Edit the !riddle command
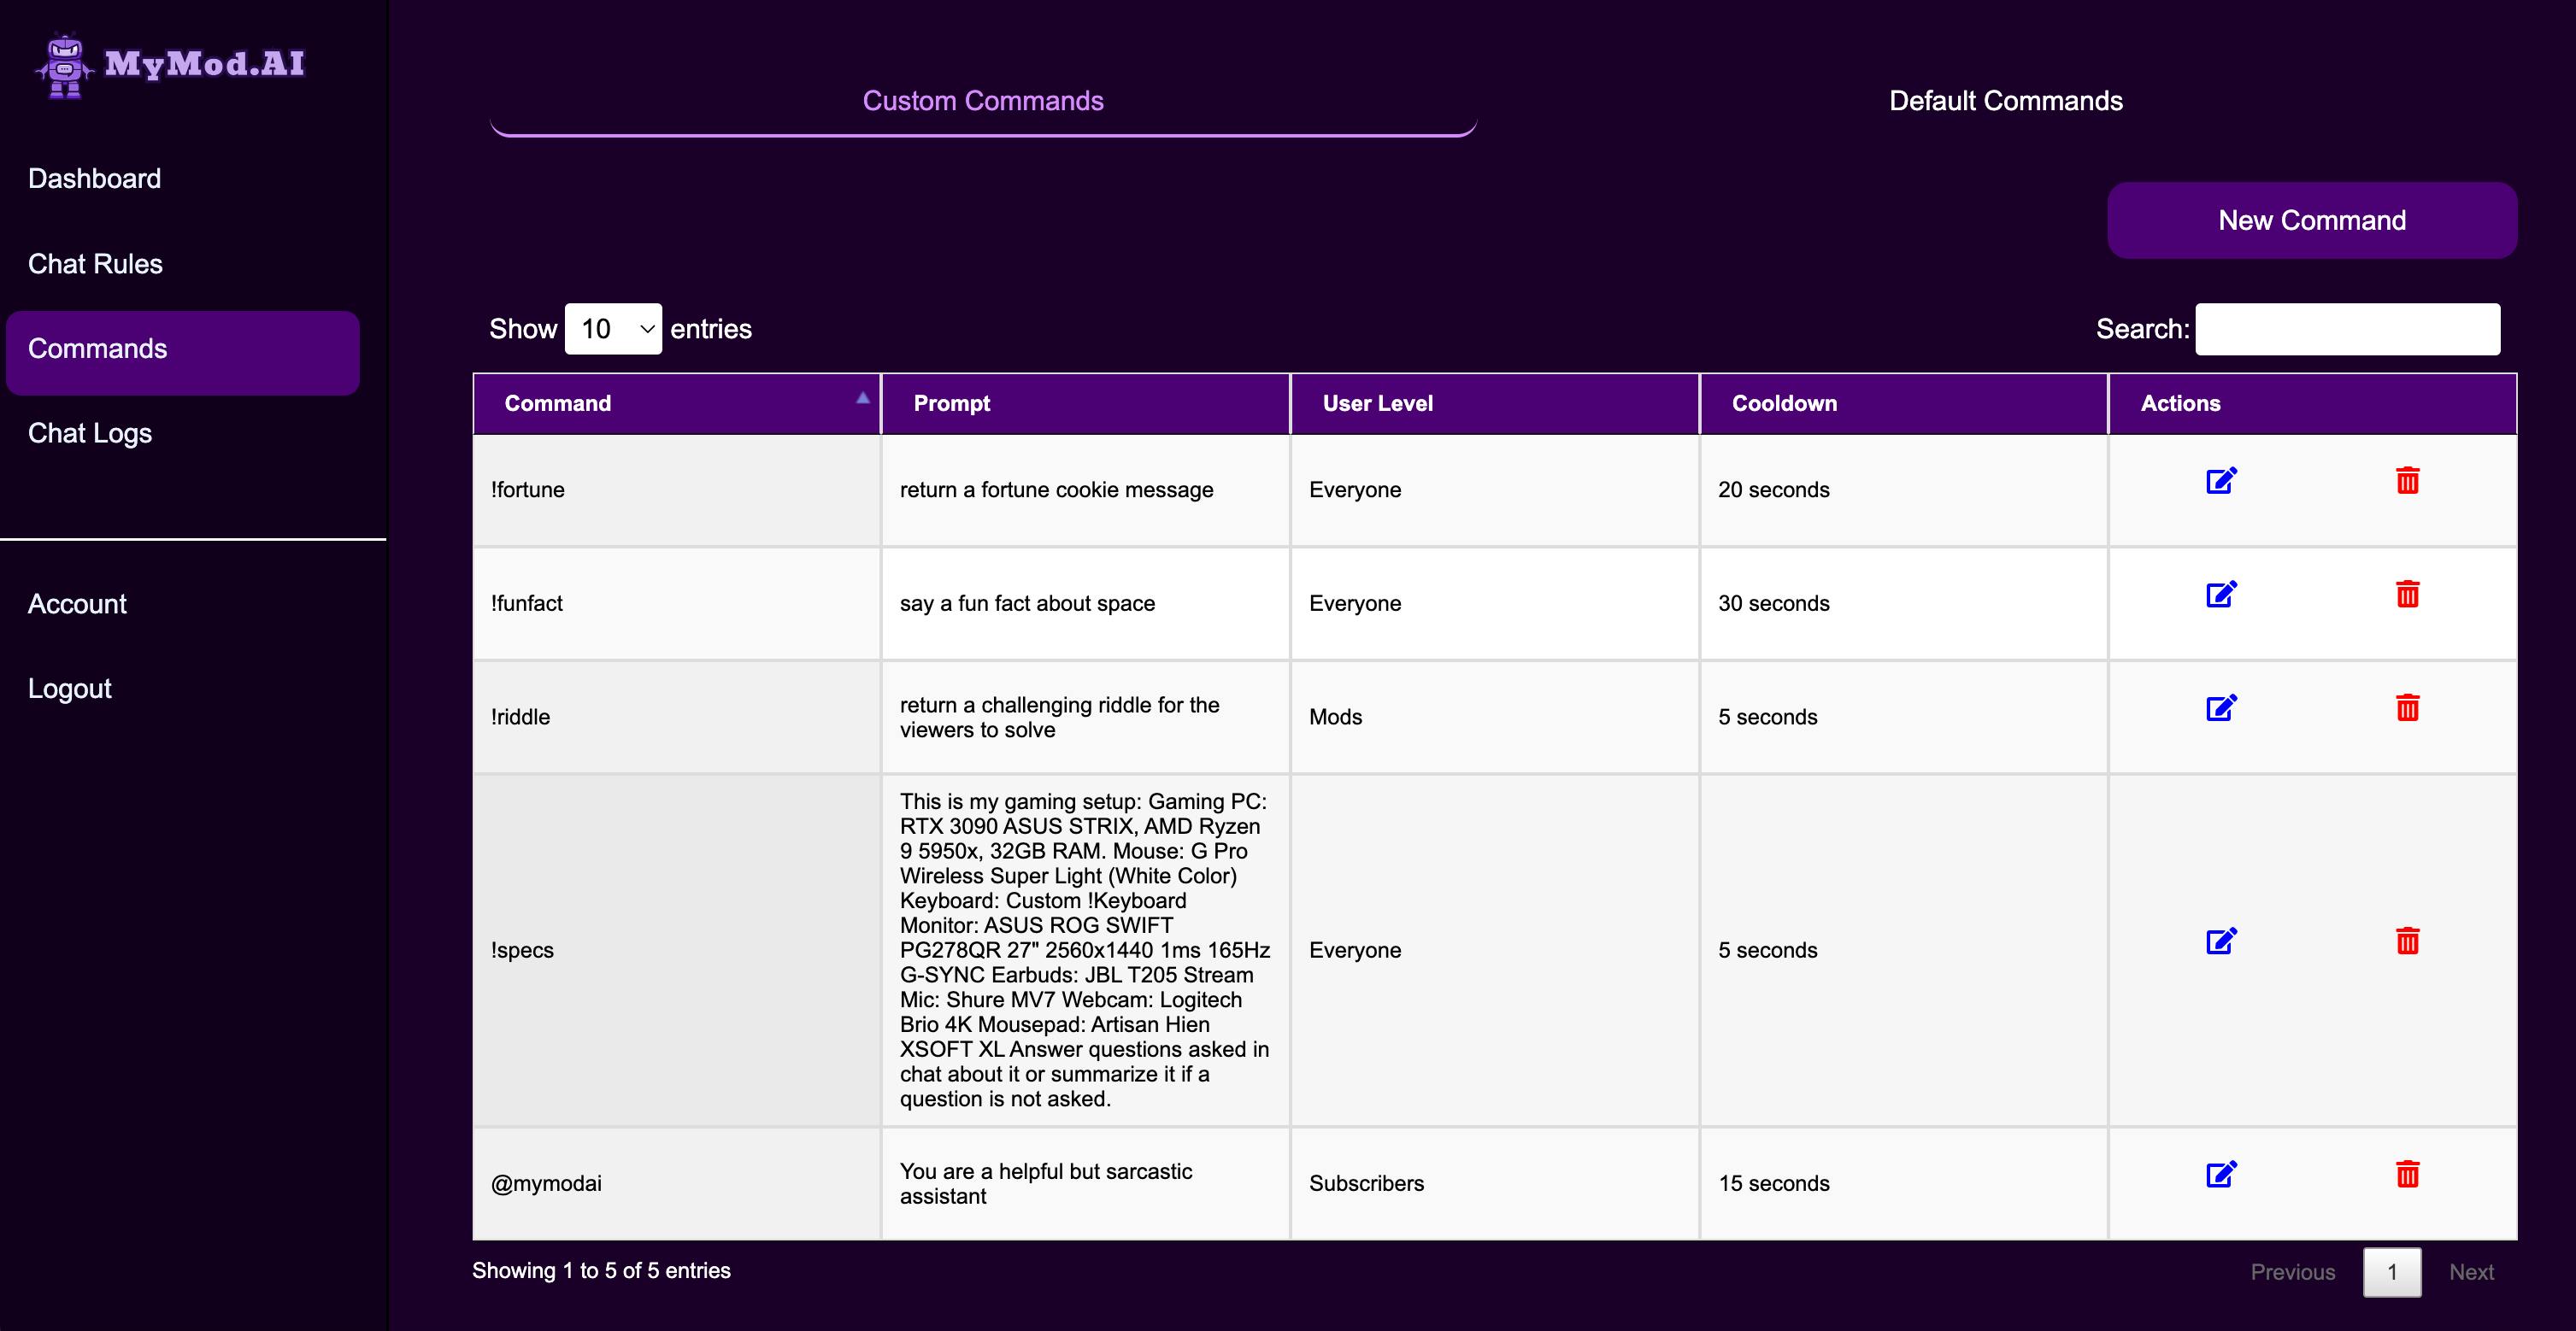The width and height of the screenshot is (2576, 1331). [2221, 708]
